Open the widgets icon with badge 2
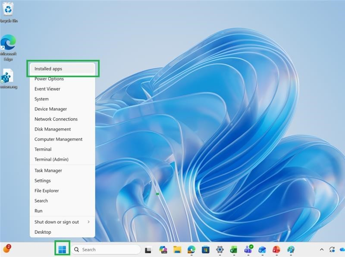 point(7,249)
